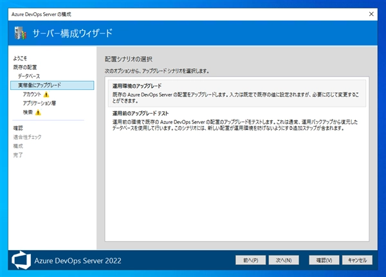Select 既存の配置 in the navigation tree

25,67
